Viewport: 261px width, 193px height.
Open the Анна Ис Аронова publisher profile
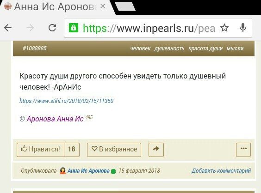88,171
